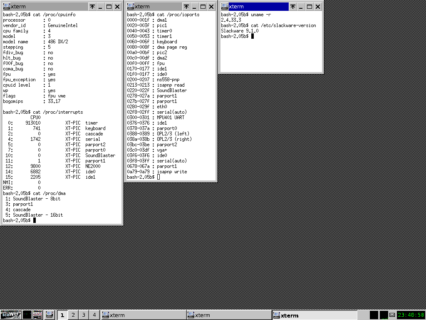The image size is (426, 320).
Task: Click the green digital clock in the taskbar
Action: 411,315
